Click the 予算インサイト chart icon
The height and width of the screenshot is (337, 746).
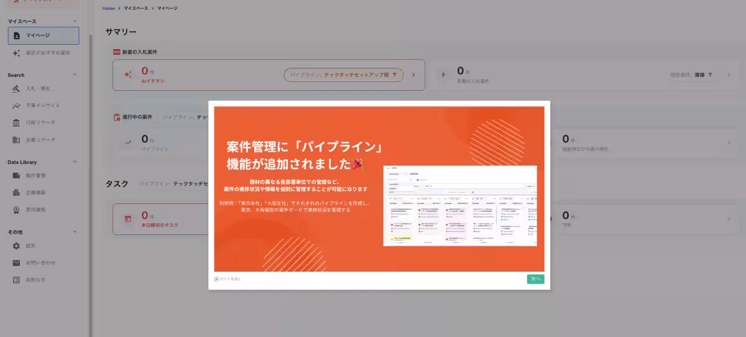(x=17, y=106)
